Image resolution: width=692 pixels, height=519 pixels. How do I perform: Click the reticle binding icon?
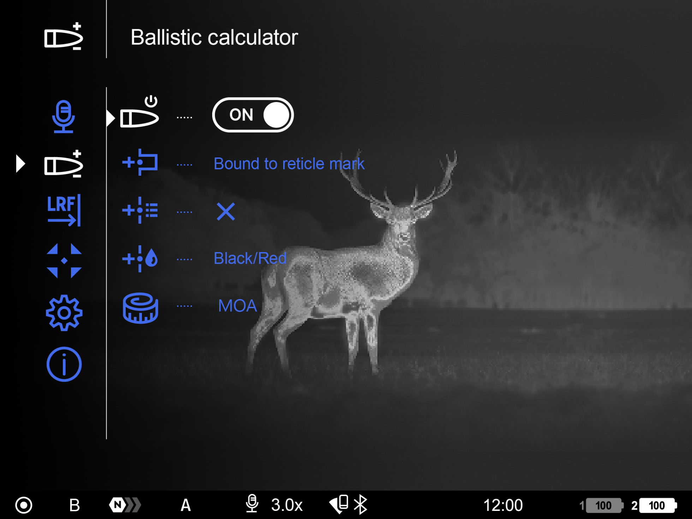click(x=140, y=163)
